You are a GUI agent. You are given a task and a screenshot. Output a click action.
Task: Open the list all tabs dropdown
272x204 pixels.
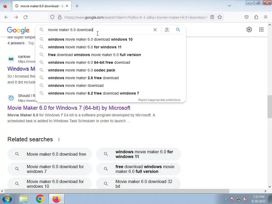pos(229,6)
